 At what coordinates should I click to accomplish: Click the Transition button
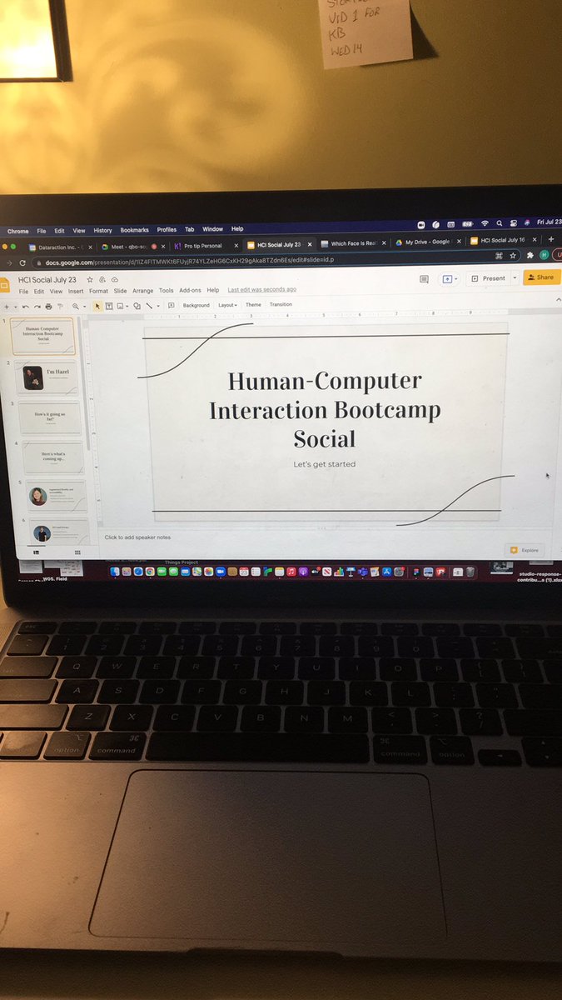click(x=281, y=304)
